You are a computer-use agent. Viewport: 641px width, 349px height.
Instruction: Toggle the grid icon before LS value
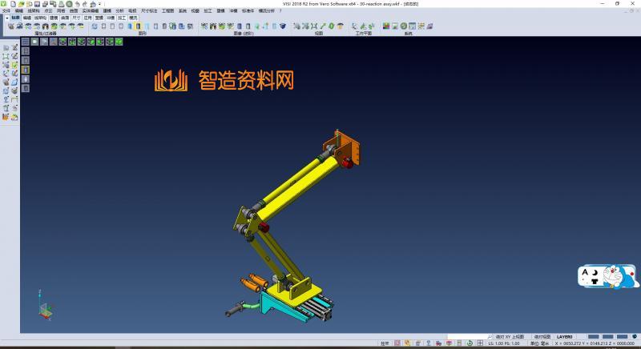480,343
